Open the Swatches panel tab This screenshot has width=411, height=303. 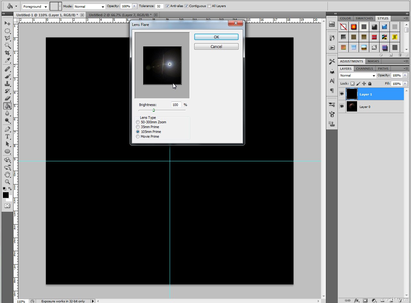[364, 18]
